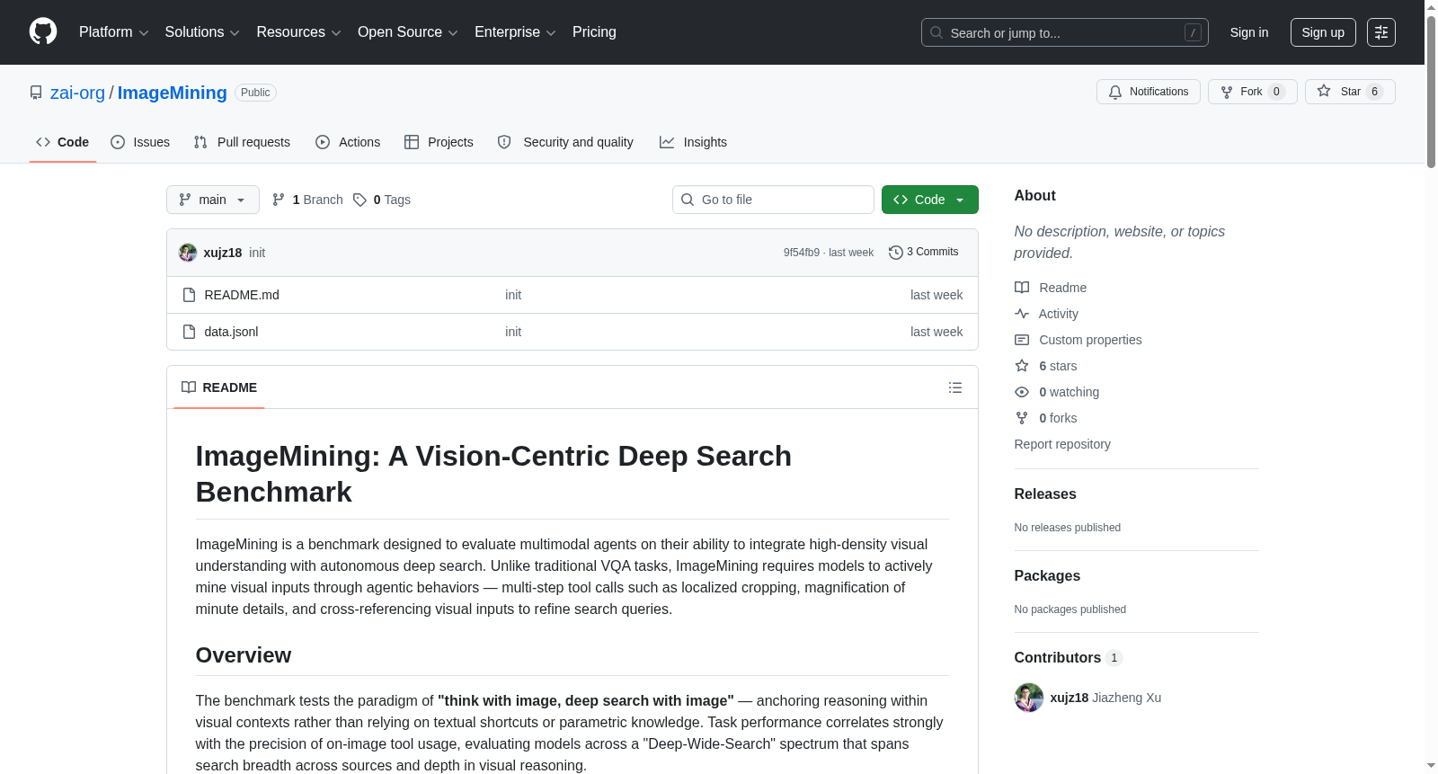Screen dimensions: 1438x774
Task: Click the data.jsonl file icon
Action: click(189, 332)
